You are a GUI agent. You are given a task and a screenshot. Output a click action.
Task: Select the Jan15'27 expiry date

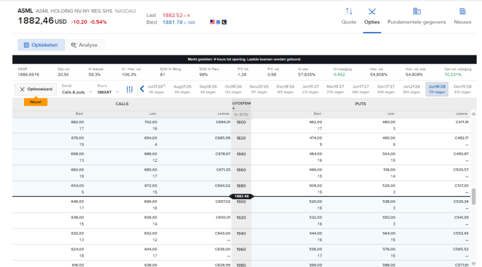click(310, 89)
